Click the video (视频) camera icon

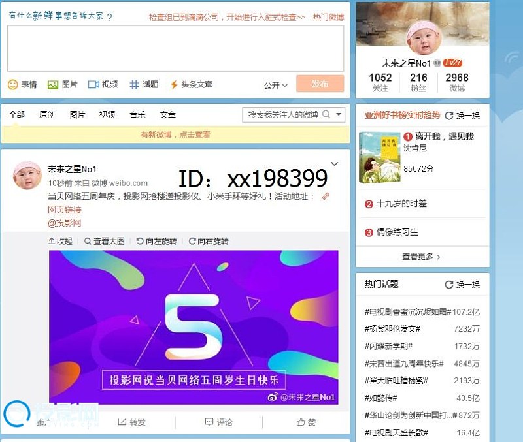[93, 85]
